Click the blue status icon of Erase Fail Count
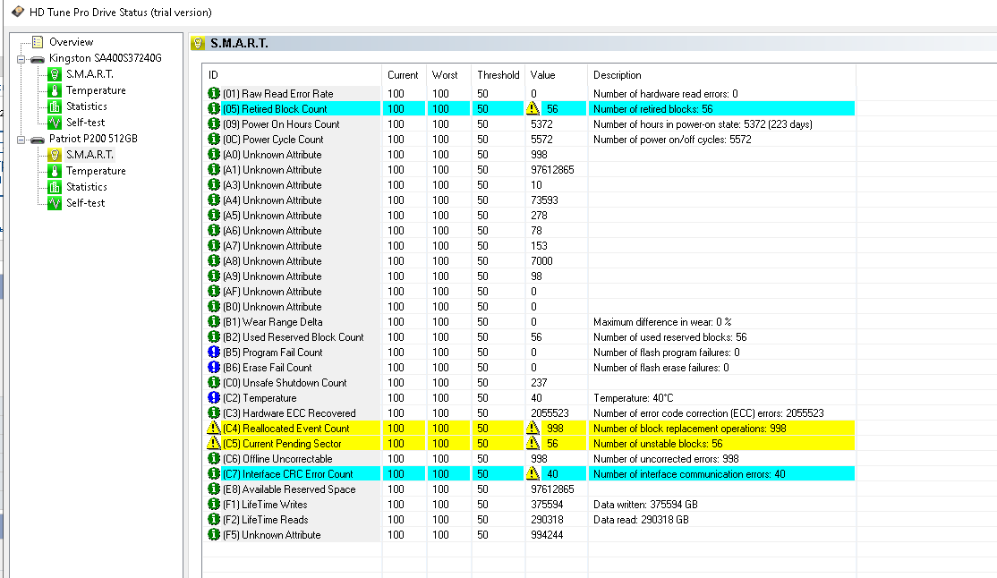 [214, 368]
